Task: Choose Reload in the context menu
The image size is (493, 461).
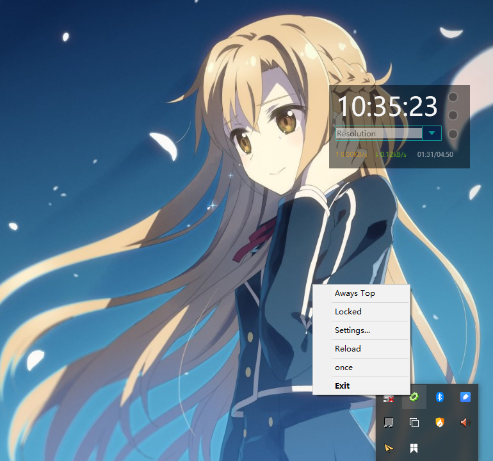Action: [x=362, y=349]
